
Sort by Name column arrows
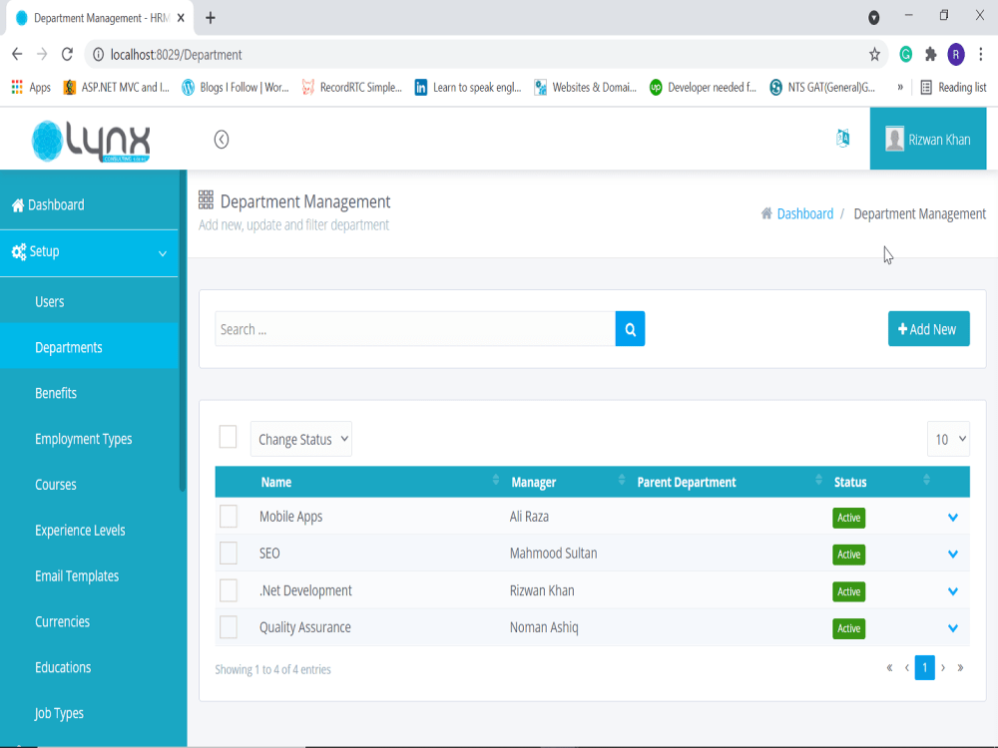(x=496, y=481)
